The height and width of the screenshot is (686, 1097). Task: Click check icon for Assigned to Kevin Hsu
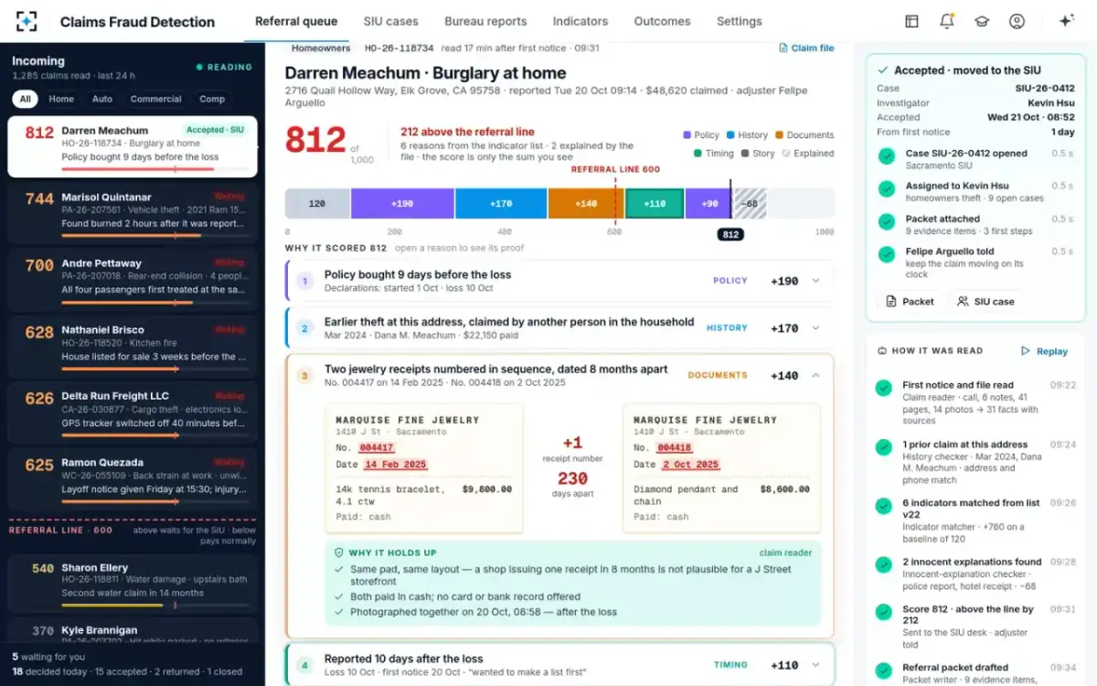(887, 189)
